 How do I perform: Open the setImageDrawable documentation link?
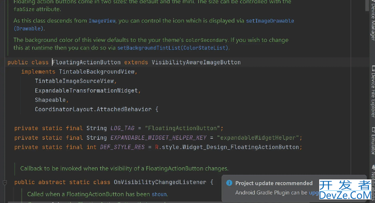[270, 21]
